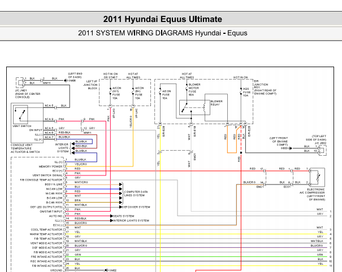The width and height of the screenshot is (342, 272).
Task: Click the "REC INTAKE ACTUATOR" pin label
Action: pos(46,261)
